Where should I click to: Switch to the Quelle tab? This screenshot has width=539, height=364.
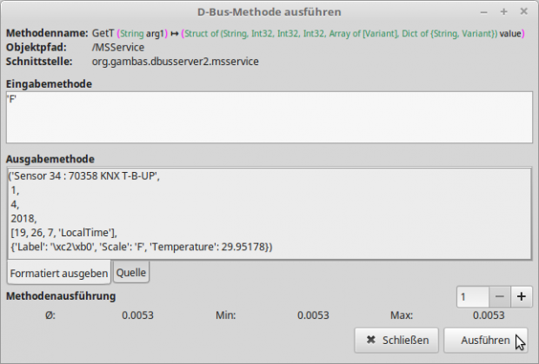pyautogui.click(x=131, y=273)
